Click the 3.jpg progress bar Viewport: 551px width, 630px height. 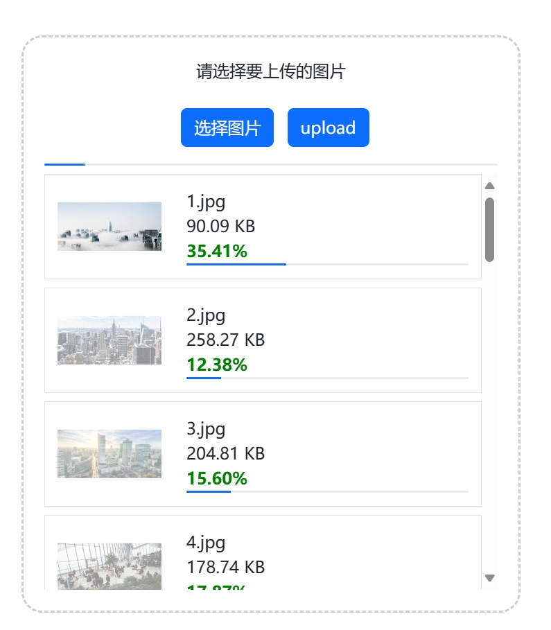tap(328, 492)
